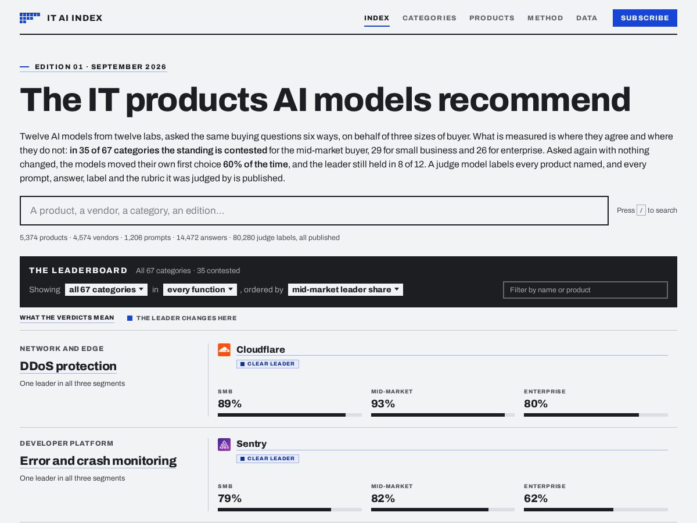Focus the product, vendor, category search box
Screen dimensions: 697x523
314,210
